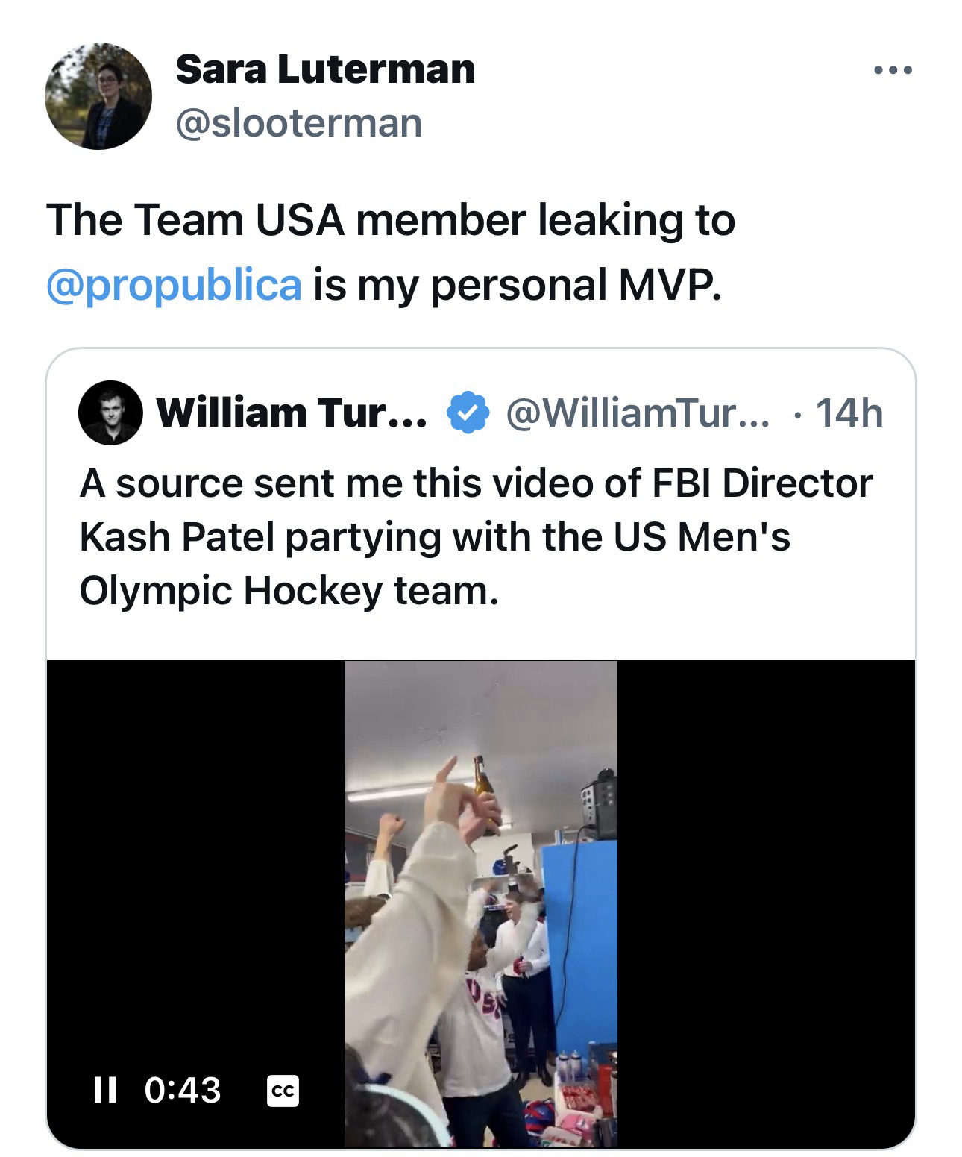This screenshot has width=962, height=1157.
Task: Toggle closed captions with CC button
Action: pyautogui.click(x=283, y=1091)
